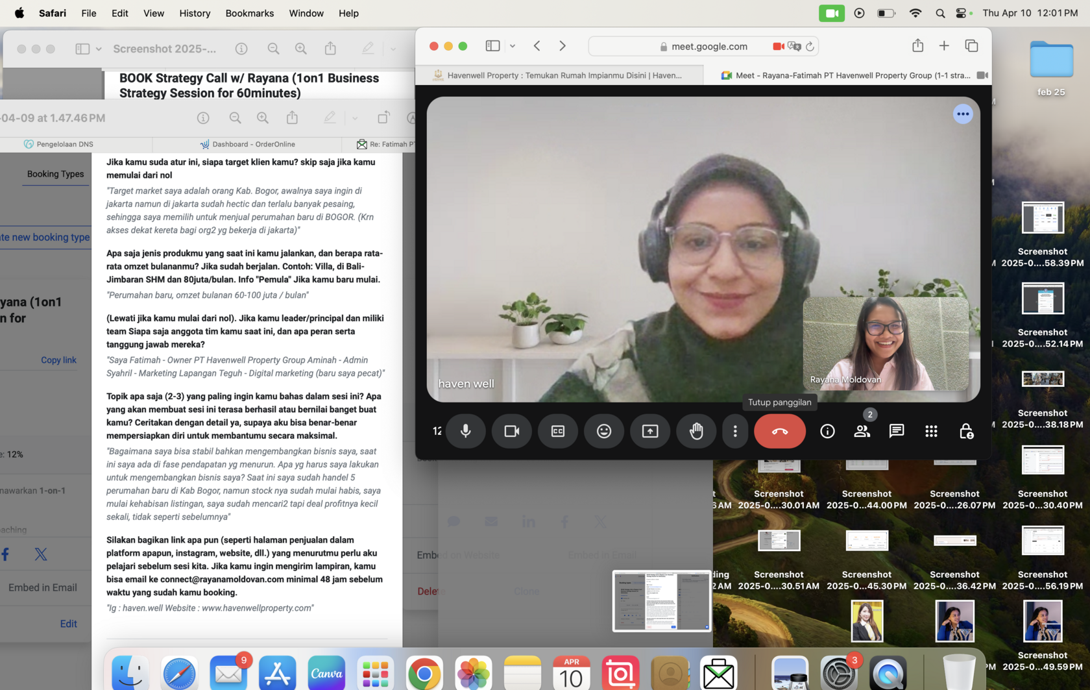Image resolution: width=1090 pixels, height=690 pixels.
Task: Click the blue three-dots on video tile
Action: (963, 114)
